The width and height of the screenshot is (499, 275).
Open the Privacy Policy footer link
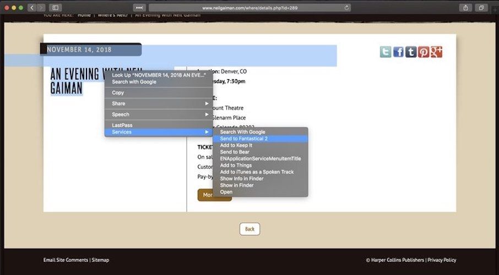442,260
